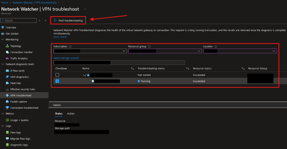Image resolution: width=287 pixels, height=149 pixels.
Task: Collapse the Monitoring section in sidebar
Action: [3, 39]
